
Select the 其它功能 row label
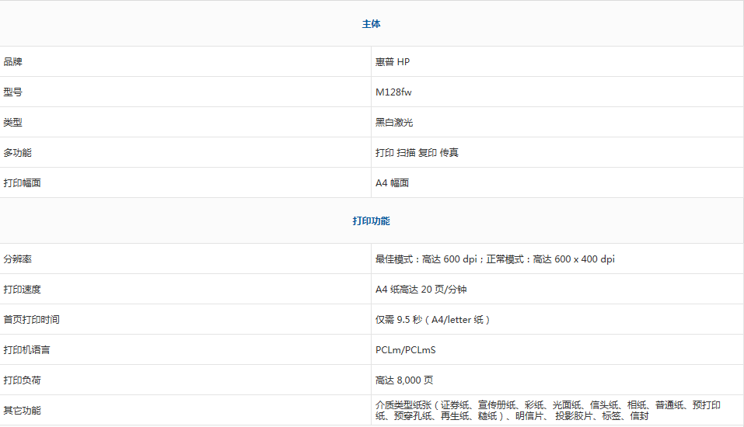tap(23, 410)
